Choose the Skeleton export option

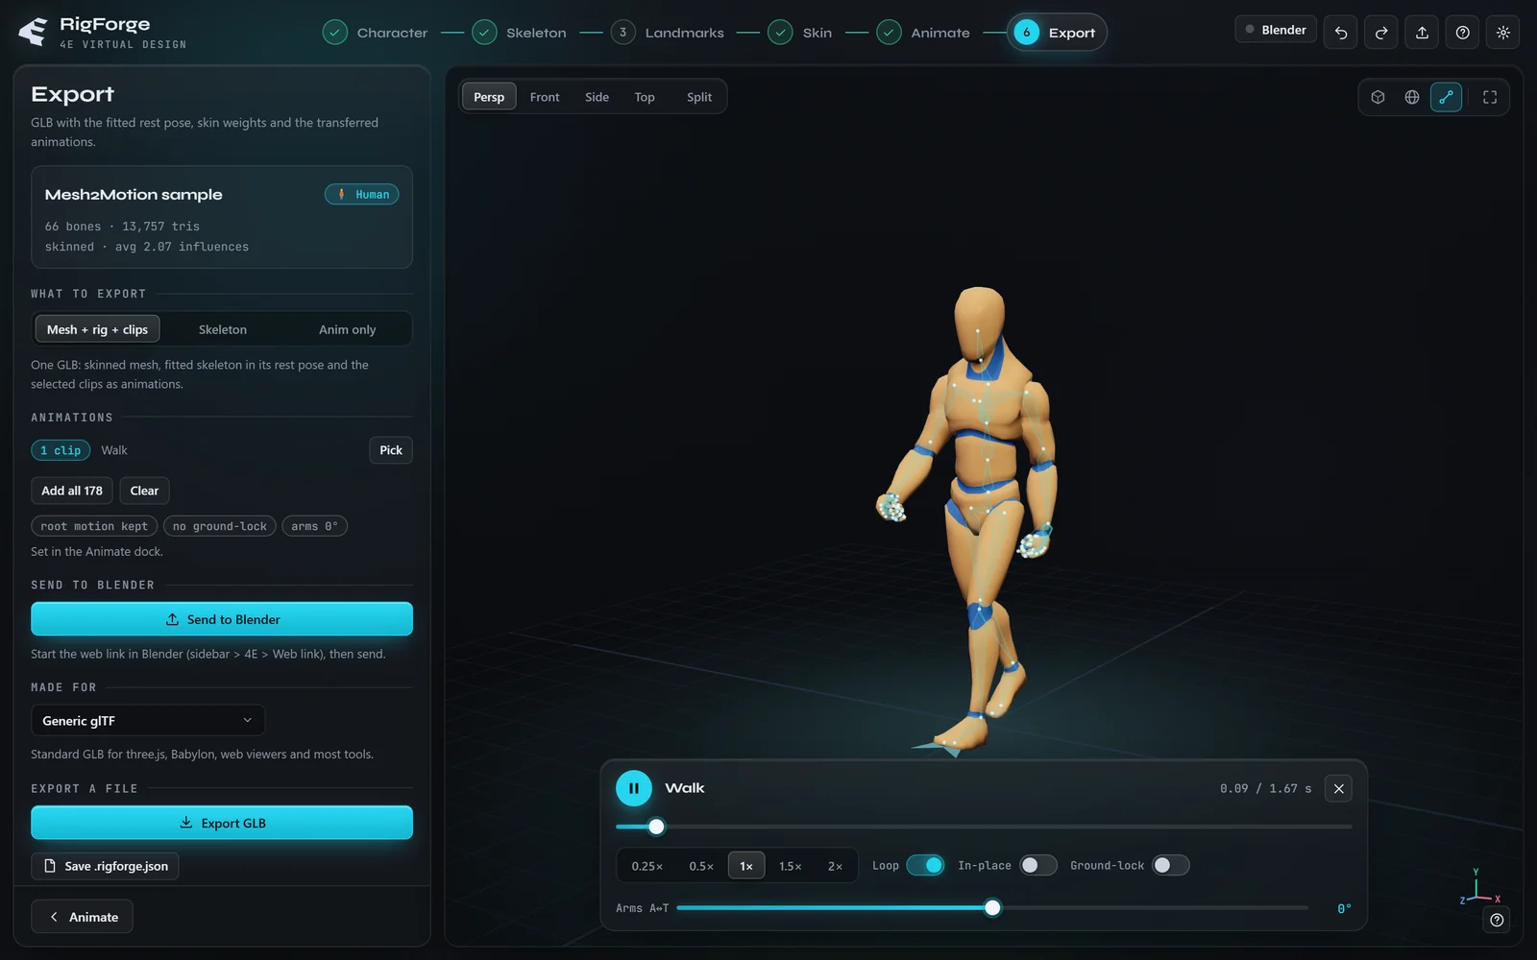pos(223,329)
